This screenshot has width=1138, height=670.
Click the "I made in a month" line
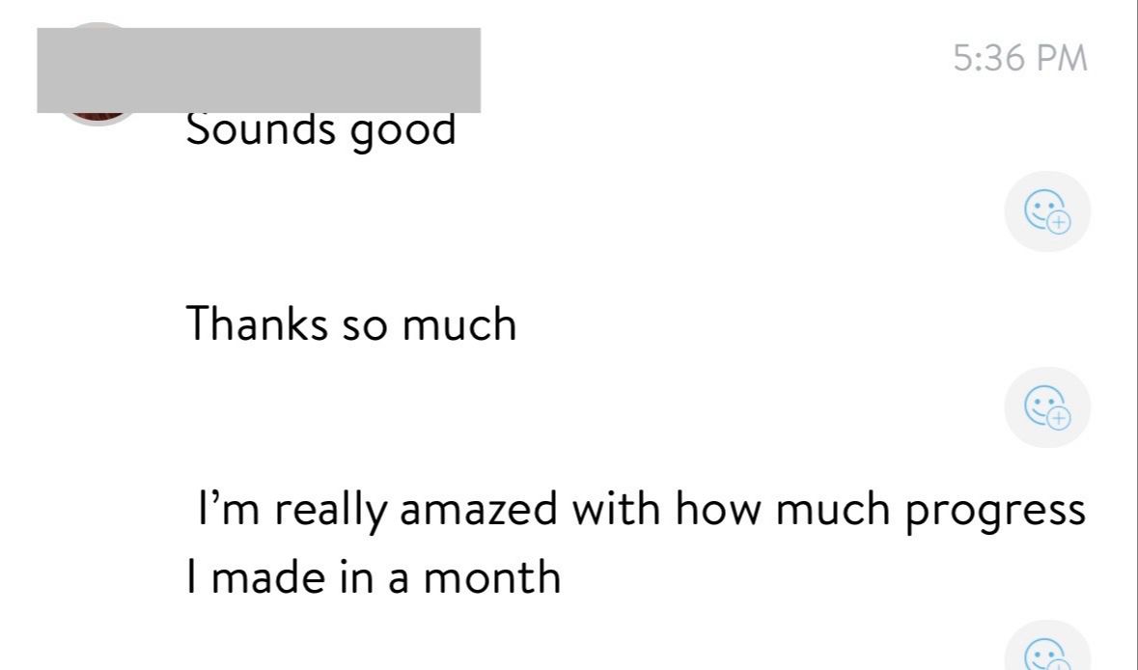373,577
